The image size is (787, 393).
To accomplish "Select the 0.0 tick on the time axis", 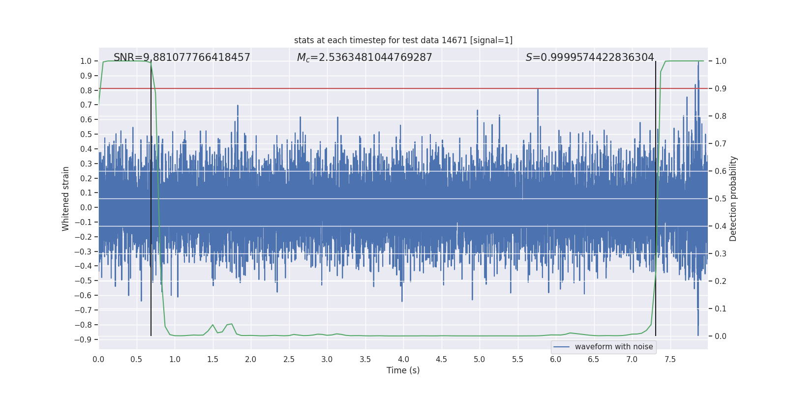I will click(x=98, y=359).
